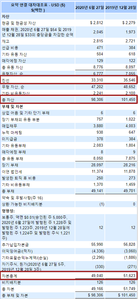The image size is (138, 299).
Task: Select the 47,202 intangible assets value
Action: [x=97, y=87]
